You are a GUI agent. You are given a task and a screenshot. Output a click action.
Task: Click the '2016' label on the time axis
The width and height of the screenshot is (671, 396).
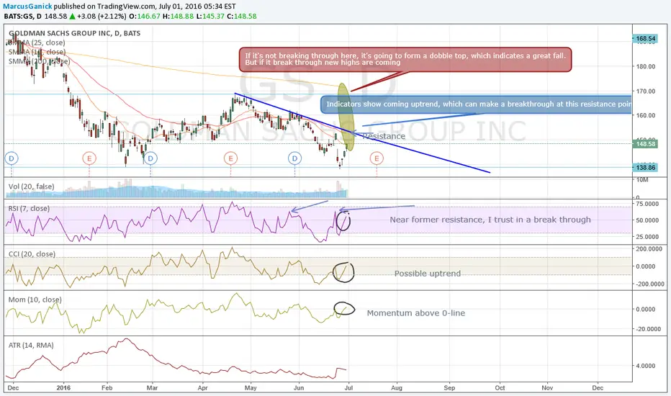pos(63,388)
